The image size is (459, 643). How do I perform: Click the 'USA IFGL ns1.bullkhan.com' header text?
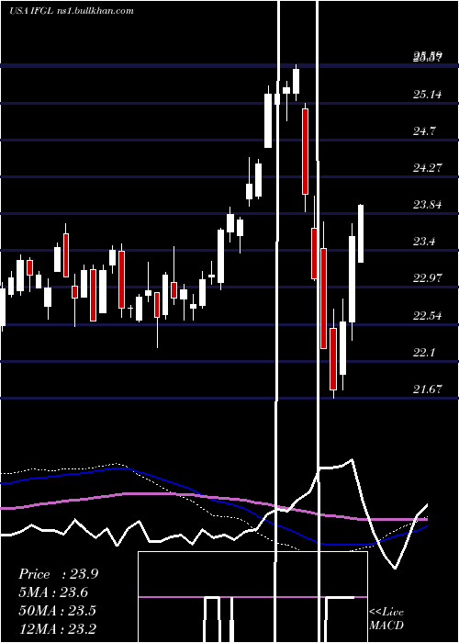(x=72, y=10)
